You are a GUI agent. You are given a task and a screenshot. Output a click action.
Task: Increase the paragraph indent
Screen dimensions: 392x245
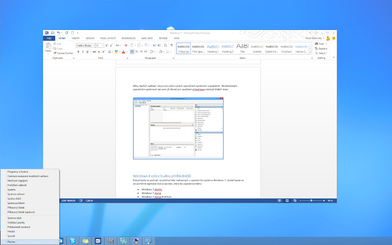point(159,45)
